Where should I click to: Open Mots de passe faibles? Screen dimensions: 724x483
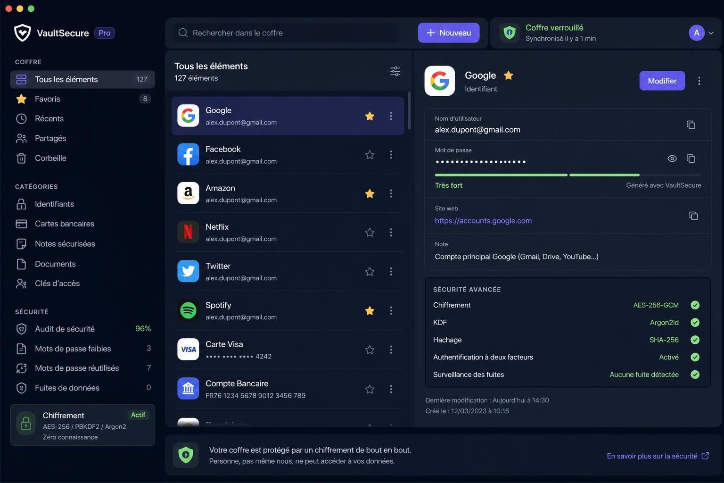click(x=82, y=349)
